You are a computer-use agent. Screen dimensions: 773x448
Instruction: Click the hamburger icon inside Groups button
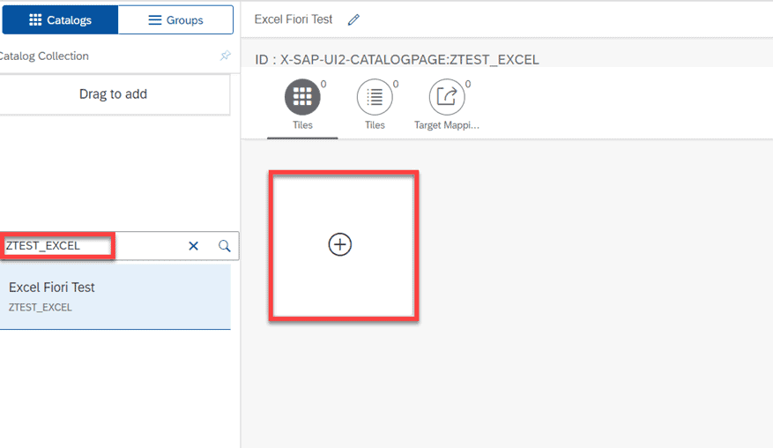pyautogui.click(x=155, y=19)
